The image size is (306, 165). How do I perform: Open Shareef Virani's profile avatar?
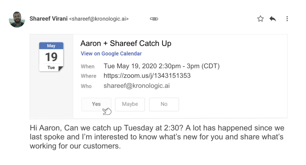[17, 19]
